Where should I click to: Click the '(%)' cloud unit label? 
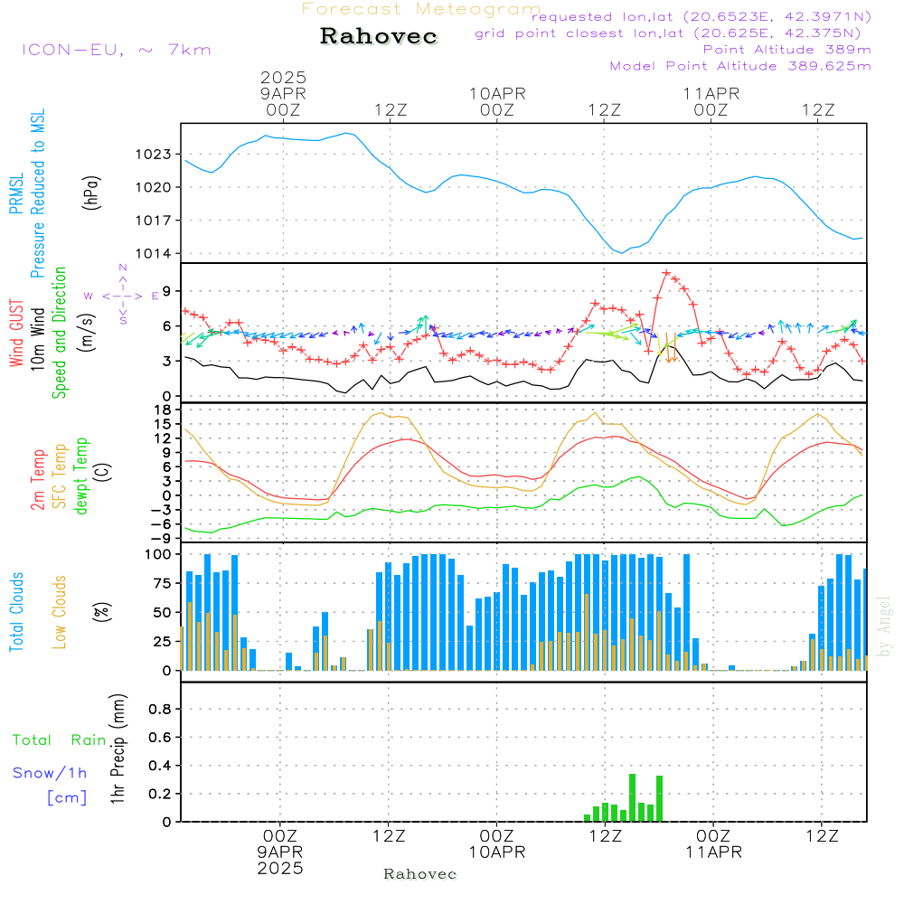[x=101, y=612]
